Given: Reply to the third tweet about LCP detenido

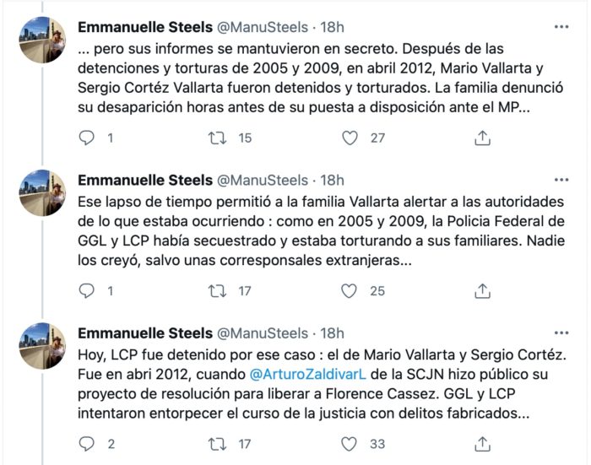Looking at the screenshot, I should [86, 443].
